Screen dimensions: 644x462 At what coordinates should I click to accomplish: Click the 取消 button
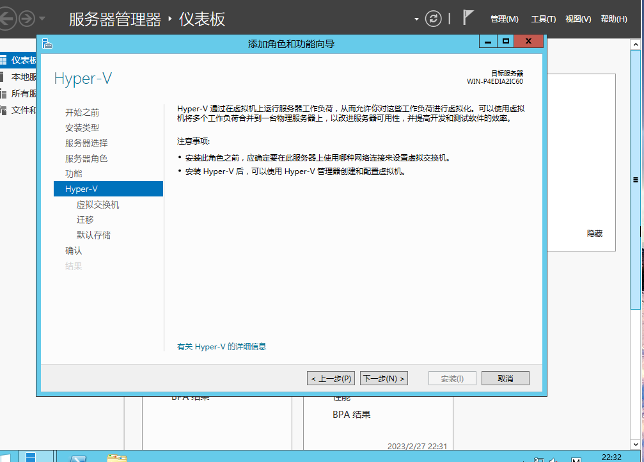pos(505,378)
